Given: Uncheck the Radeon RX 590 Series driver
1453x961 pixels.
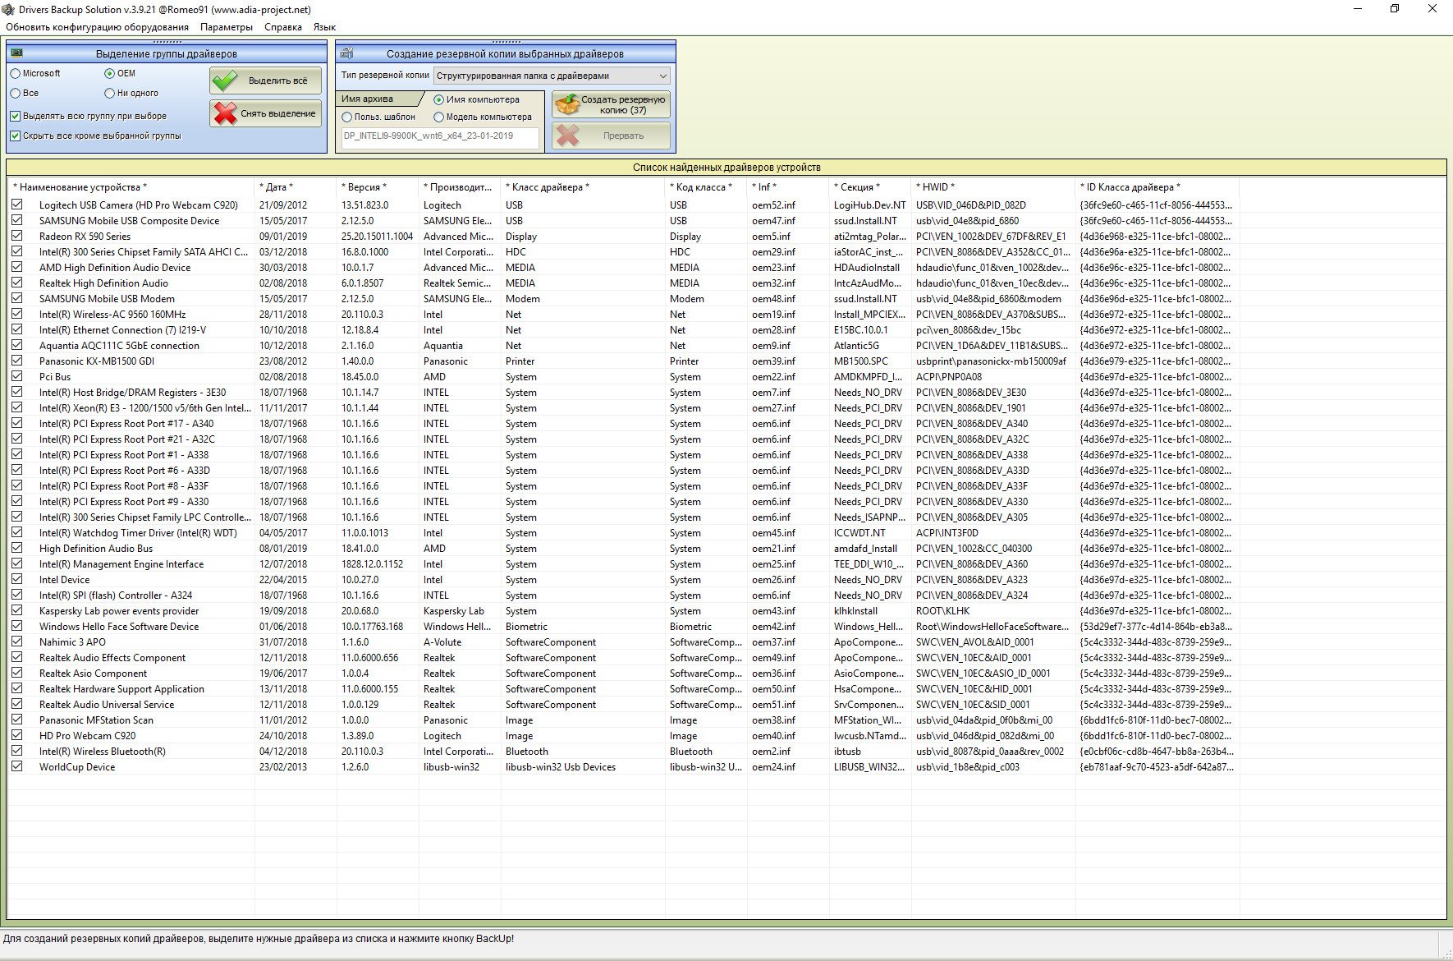Looking at the screenshot, I should [x=17, y=236].
